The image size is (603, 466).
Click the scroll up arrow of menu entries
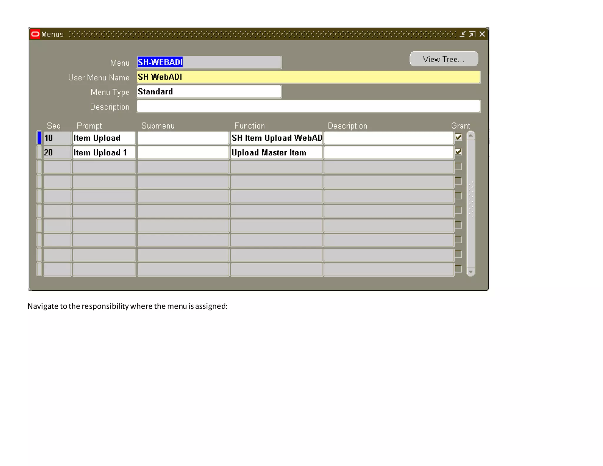(471, 135)
